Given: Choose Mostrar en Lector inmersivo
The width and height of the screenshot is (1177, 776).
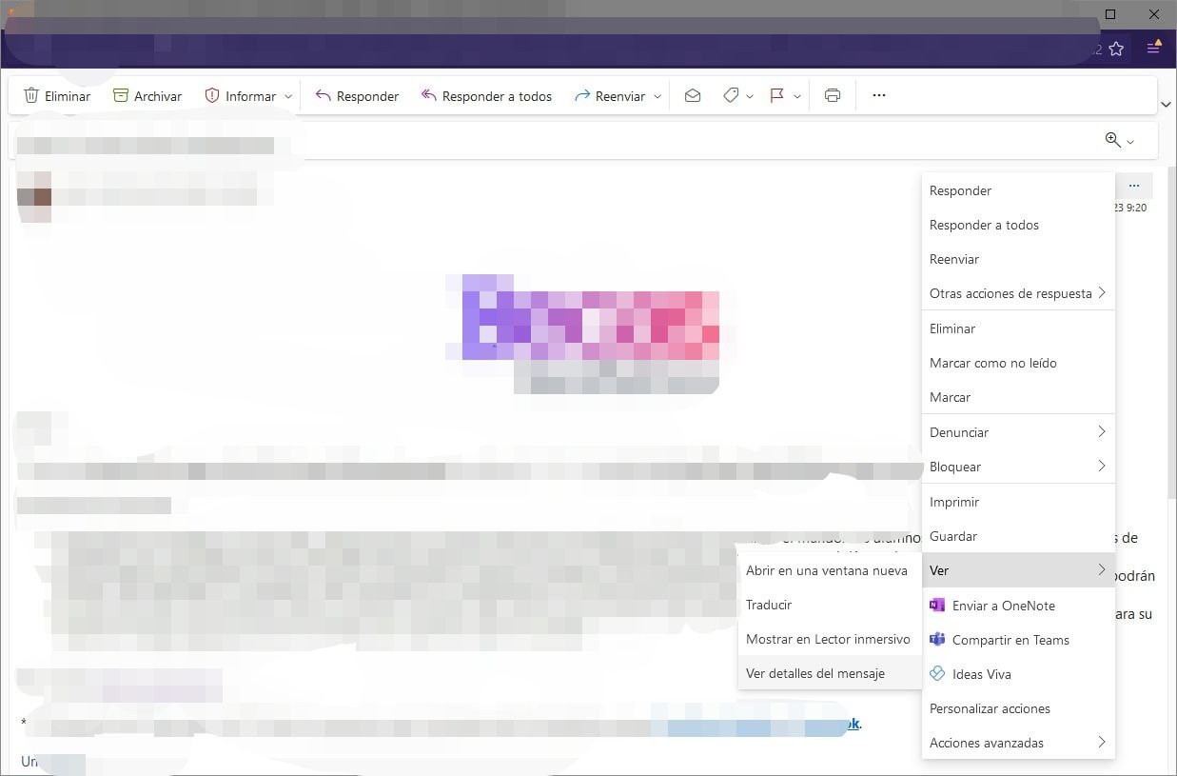Looking at the screenshot, I should pos(830,639).
